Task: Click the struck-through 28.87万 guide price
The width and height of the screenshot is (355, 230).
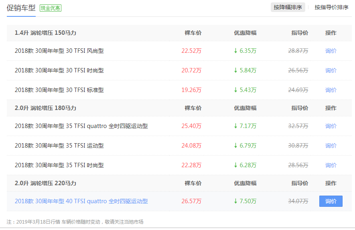Action: coord(298,51)
